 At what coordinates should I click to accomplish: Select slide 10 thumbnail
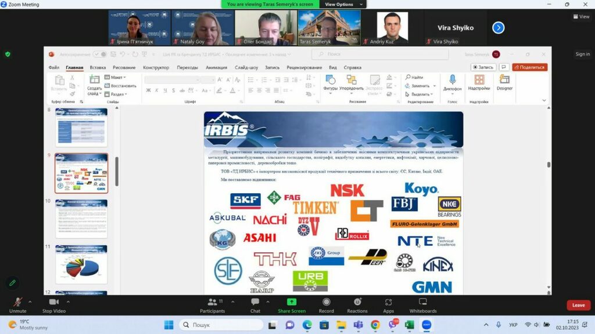[81, 219]
